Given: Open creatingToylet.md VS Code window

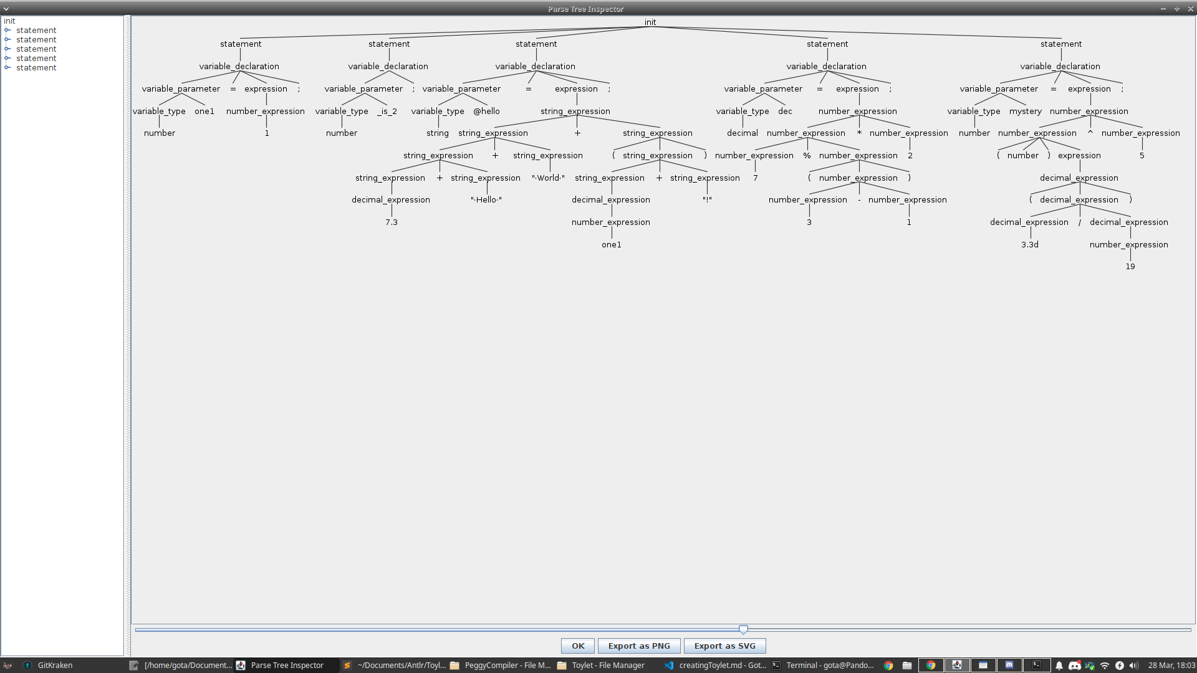Looking at the screenshot, I should tap(716, 665).
